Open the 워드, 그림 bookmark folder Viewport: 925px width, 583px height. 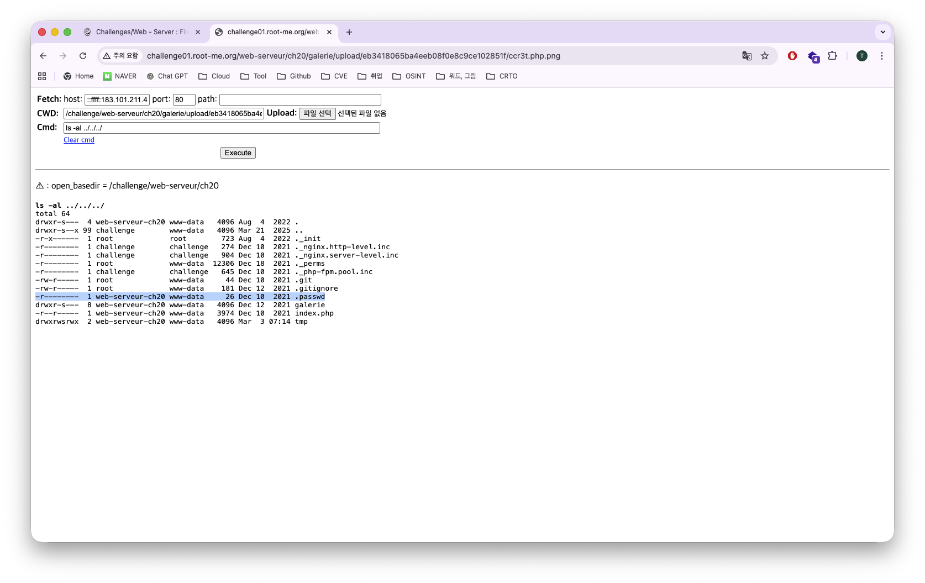click(x=456, y=76)
